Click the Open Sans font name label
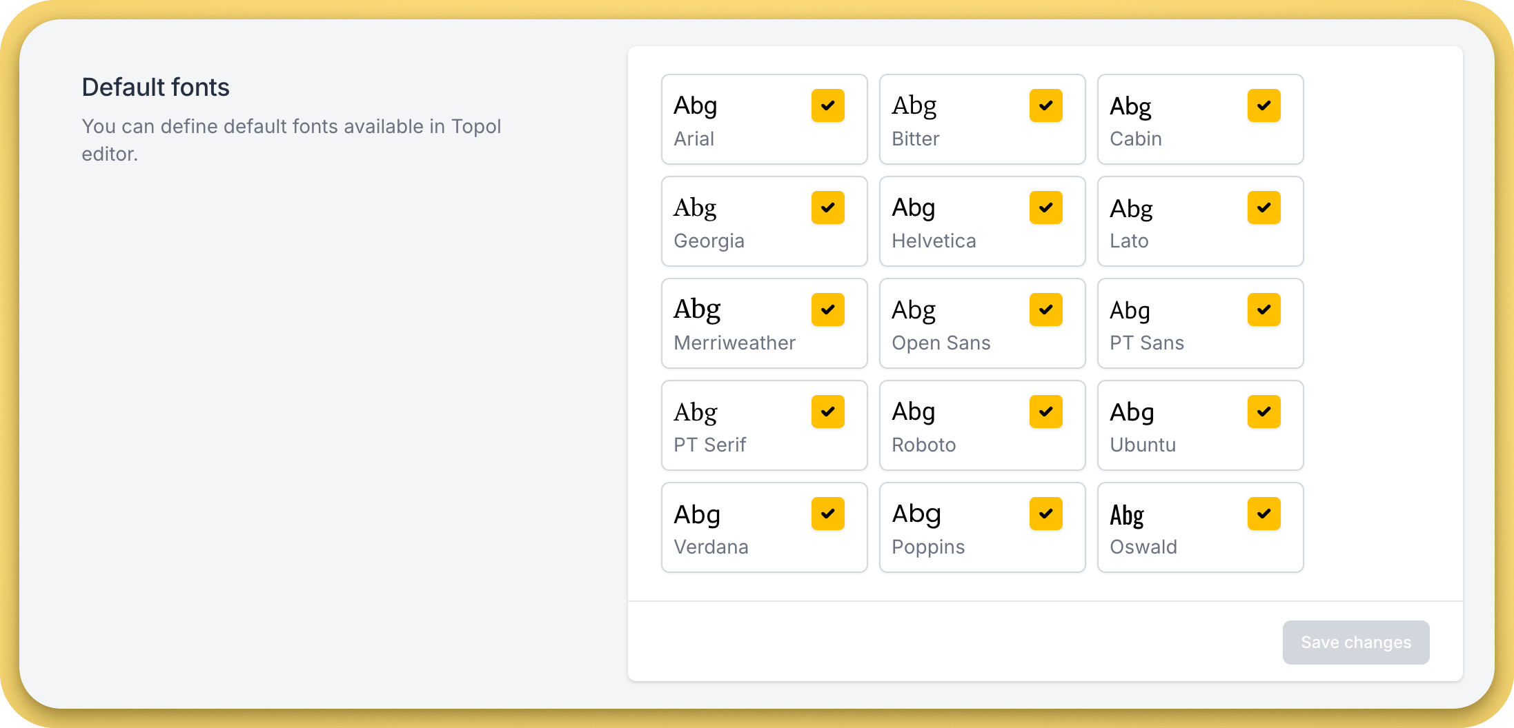The height and width of the screenshot is (728, 1514). [941, 343]
